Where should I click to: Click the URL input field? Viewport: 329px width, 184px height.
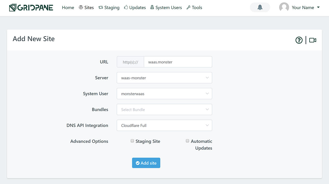178,62
